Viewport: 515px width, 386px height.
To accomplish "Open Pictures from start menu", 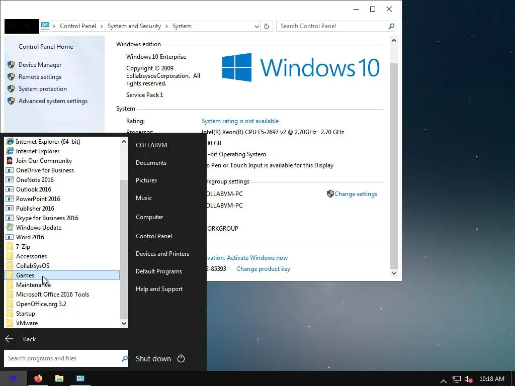I will tap(146, 180).
